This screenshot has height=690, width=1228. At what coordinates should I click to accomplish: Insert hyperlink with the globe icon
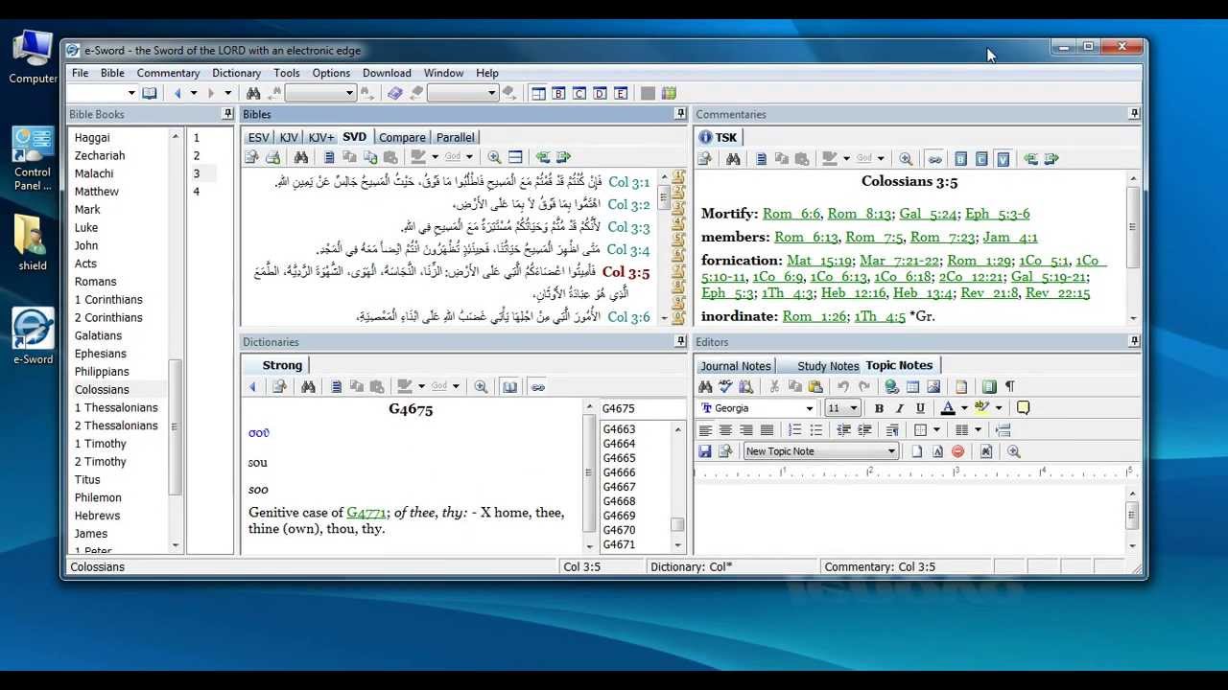coord(891,386)
